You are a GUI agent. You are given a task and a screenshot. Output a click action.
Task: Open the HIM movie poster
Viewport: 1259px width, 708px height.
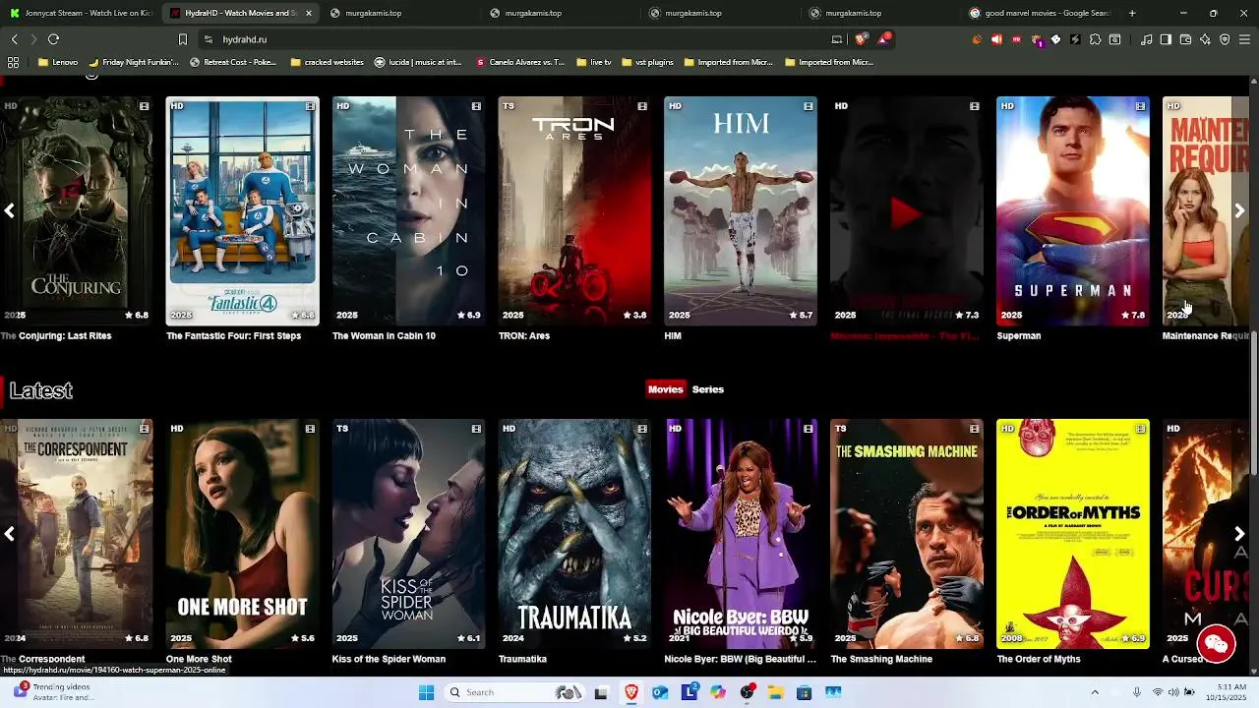pos(740,210)
